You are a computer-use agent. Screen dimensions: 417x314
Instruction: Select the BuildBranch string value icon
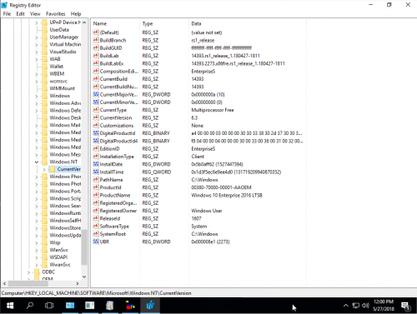96,40
